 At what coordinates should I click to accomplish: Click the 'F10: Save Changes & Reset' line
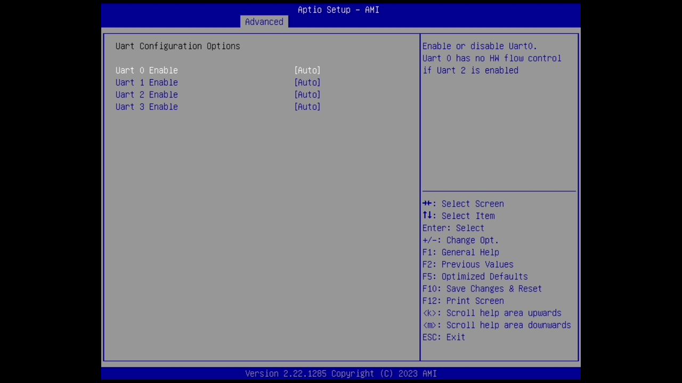point(482,289)
